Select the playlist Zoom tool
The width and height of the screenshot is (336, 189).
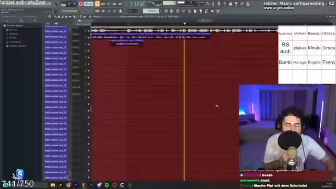(81, 17)
